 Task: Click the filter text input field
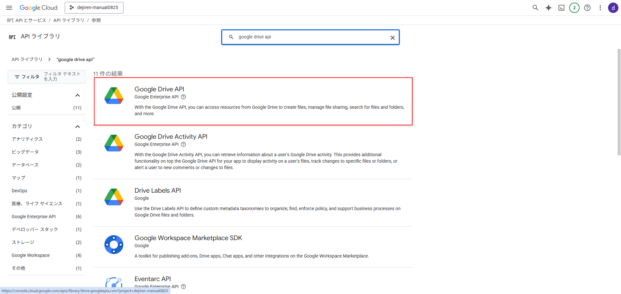[62, 76]
